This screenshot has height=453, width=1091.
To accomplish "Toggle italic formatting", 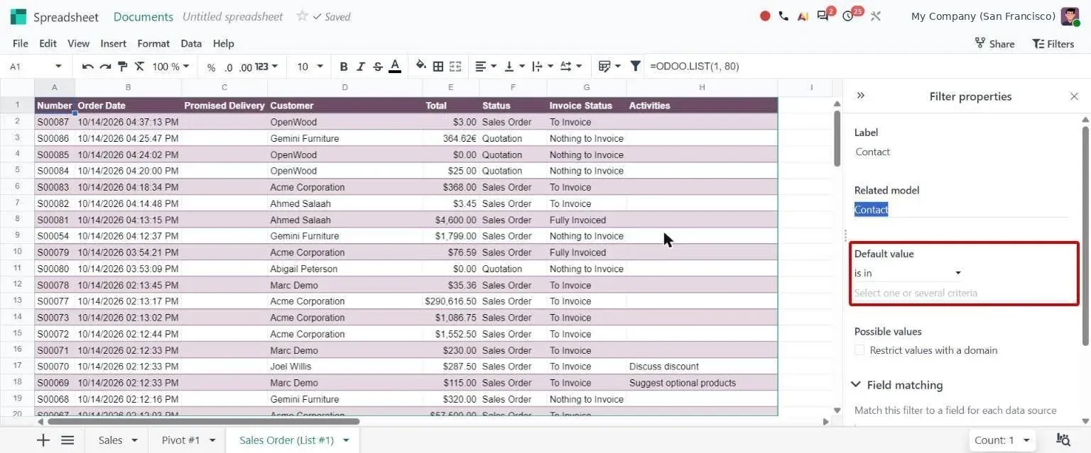I will [x=361, y=67].
